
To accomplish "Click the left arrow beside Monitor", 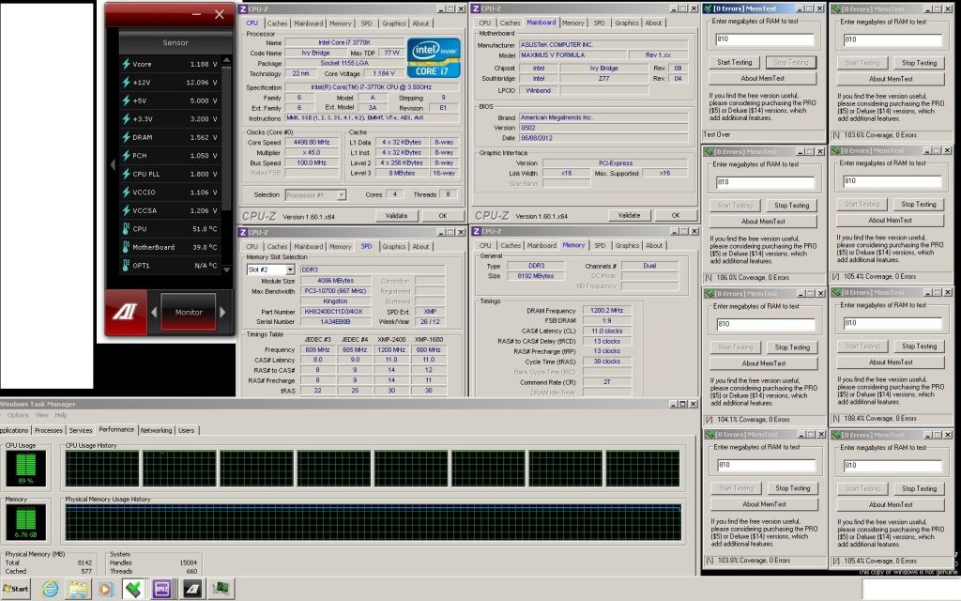I will (156, 312).
